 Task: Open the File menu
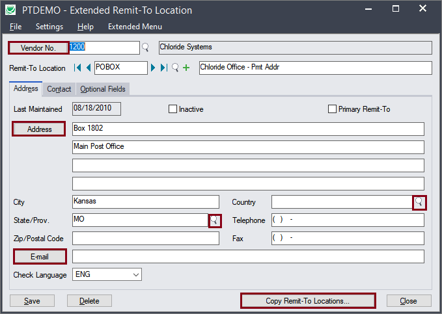pos(16,27)
